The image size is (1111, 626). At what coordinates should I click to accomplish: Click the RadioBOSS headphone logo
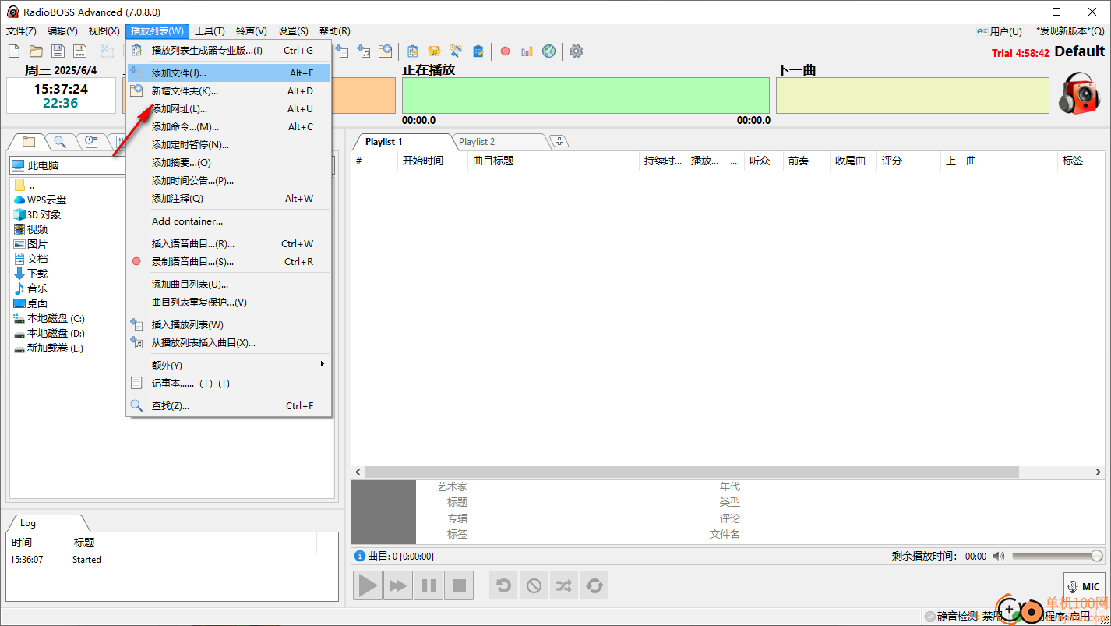[1079, 94]
